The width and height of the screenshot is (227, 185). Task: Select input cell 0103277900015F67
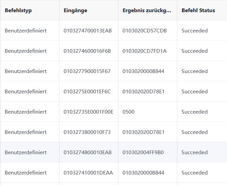click(87, 71)
